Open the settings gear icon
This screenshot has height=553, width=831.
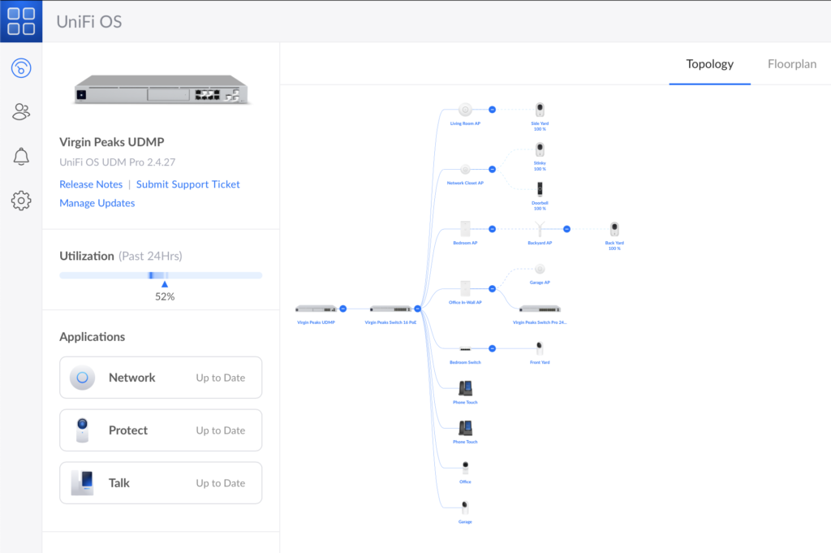21,201
